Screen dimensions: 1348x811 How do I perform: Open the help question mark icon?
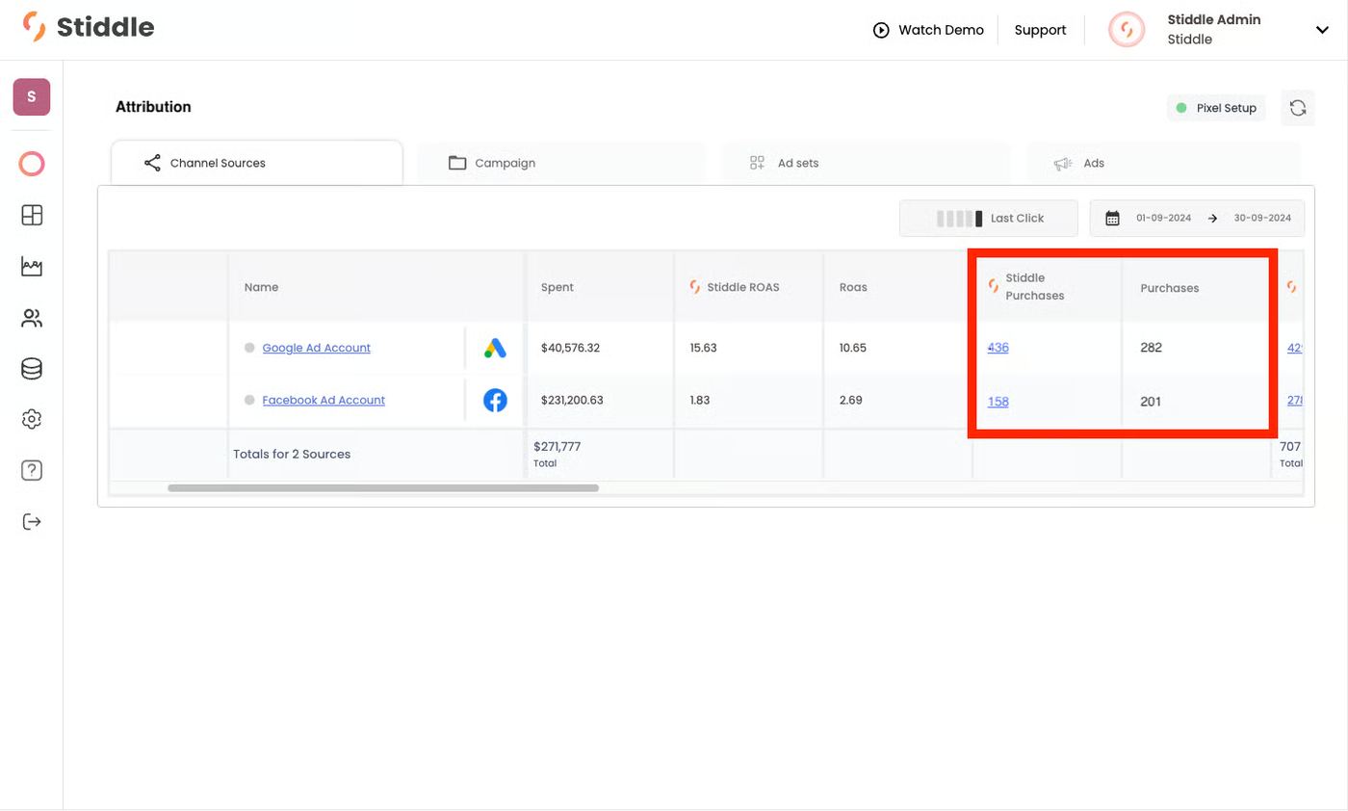32,471
